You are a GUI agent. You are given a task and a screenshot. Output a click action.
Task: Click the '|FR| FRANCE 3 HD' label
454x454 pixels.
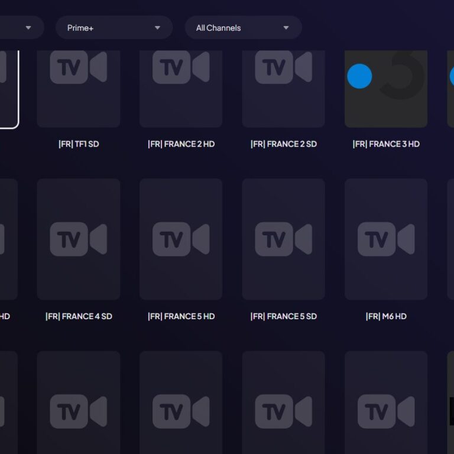pos(386,144)
